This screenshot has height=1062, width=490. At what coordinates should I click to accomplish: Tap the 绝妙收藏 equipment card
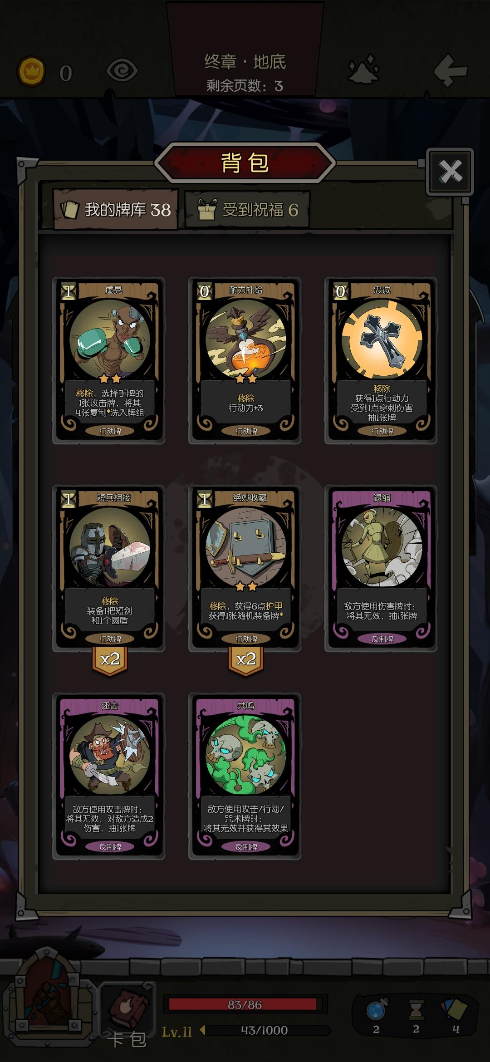click(245, 568)
